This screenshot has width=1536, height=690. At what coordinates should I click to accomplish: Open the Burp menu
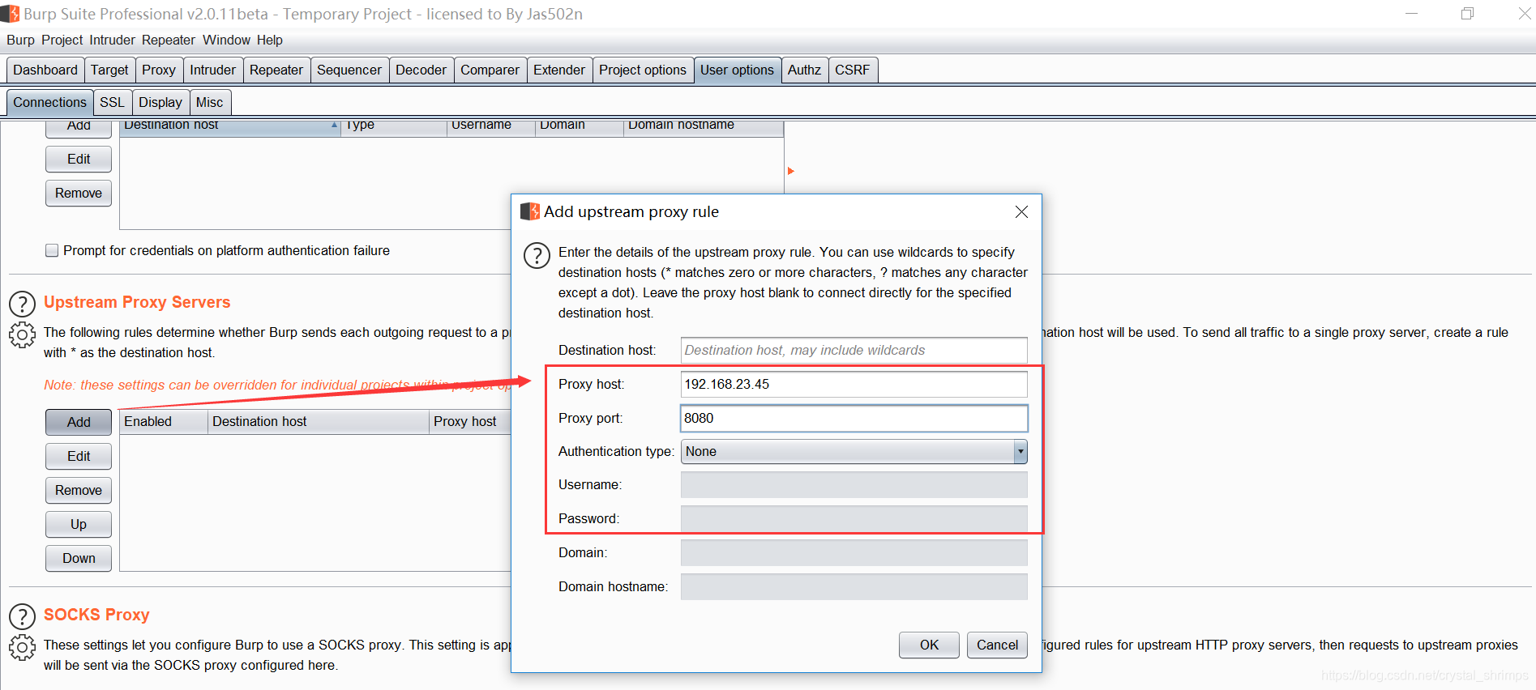click(x=20, y=40)
